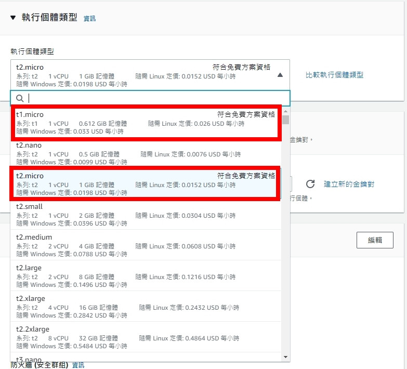Open the 比較執行個體類型 link

click(334, 75)
